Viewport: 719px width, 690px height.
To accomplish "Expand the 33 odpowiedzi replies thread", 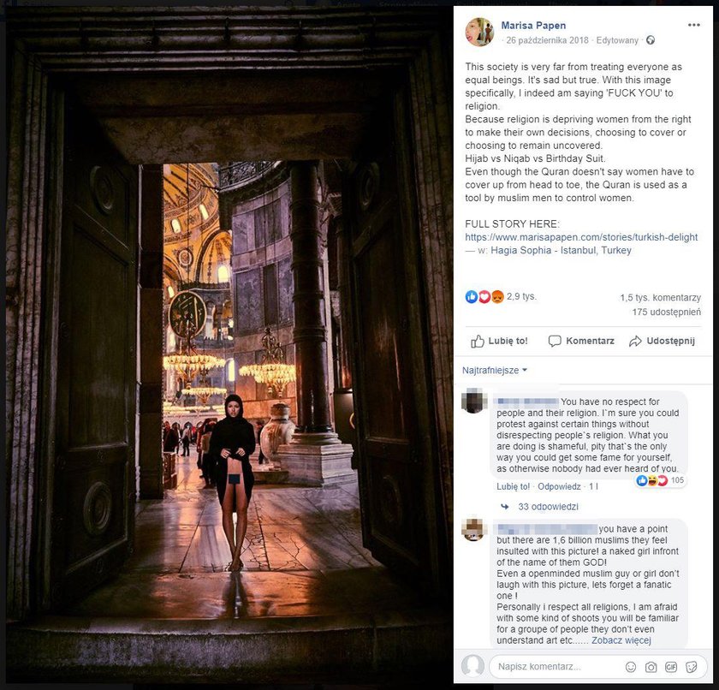I will (x=548, y=507).
